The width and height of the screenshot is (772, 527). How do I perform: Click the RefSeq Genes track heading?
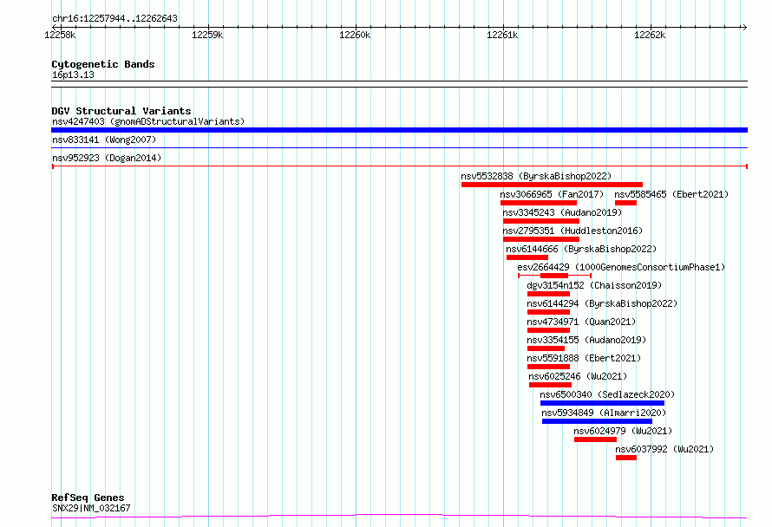[88, 498]
